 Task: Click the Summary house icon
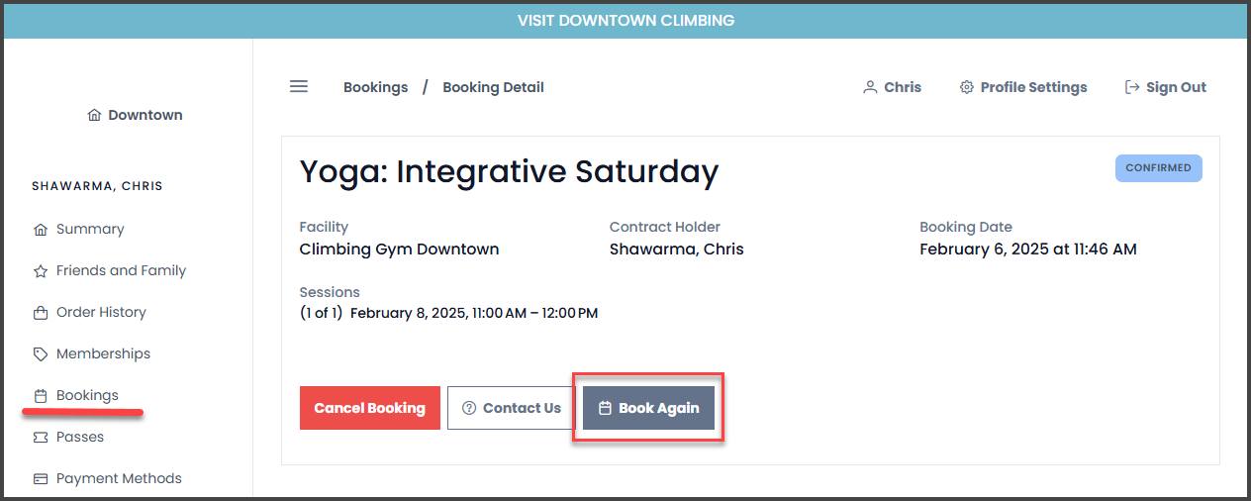(41, 229)
